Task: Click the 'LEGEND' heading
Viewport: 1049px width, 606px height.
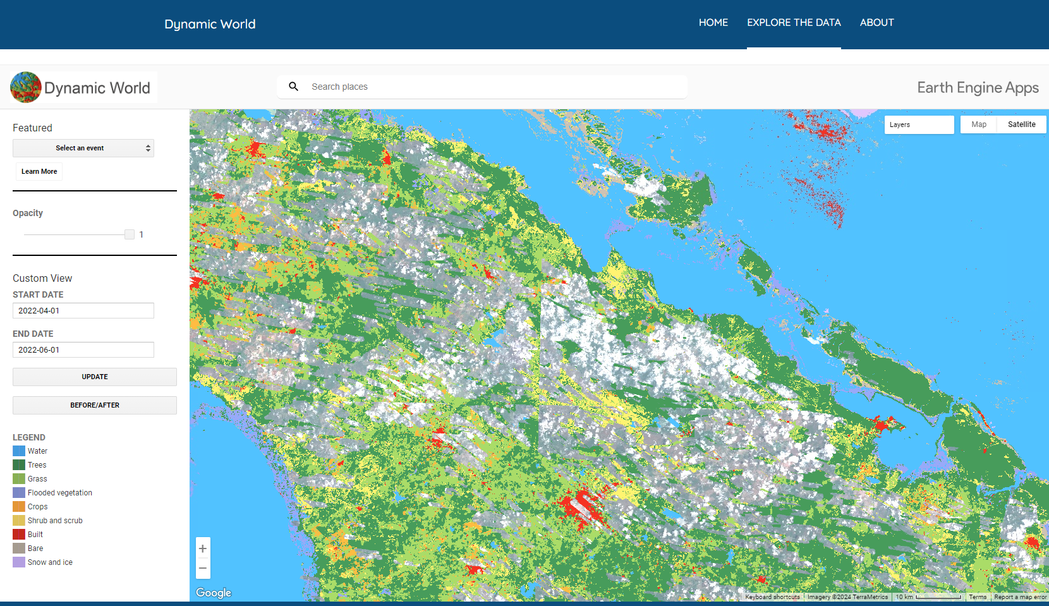Action: click(29, 437)
